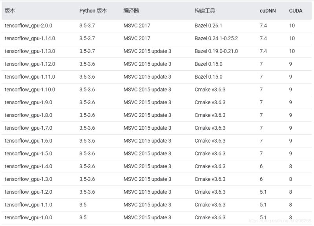The width and height of the screenshot is (314, 226).
Task: Select the 编译器 column header
Action: (x=131, y=11)
